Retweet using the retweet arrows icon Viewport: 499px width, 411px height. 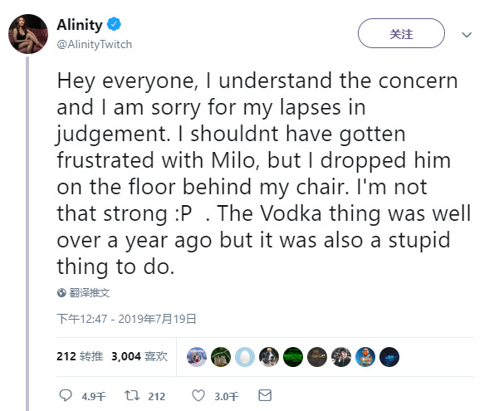[x=130, y=396]
